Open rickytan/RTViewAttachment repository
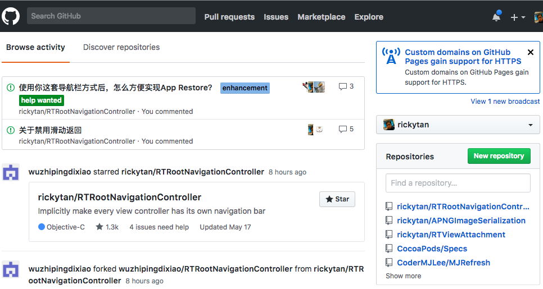 coord(451,235)
